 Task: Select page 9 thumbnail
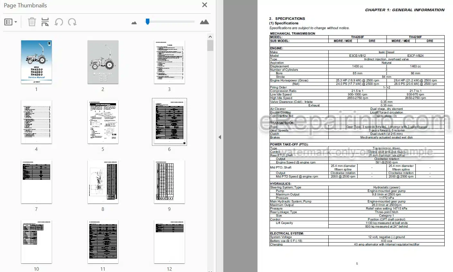pyautogui.click(x=169, y=182)
